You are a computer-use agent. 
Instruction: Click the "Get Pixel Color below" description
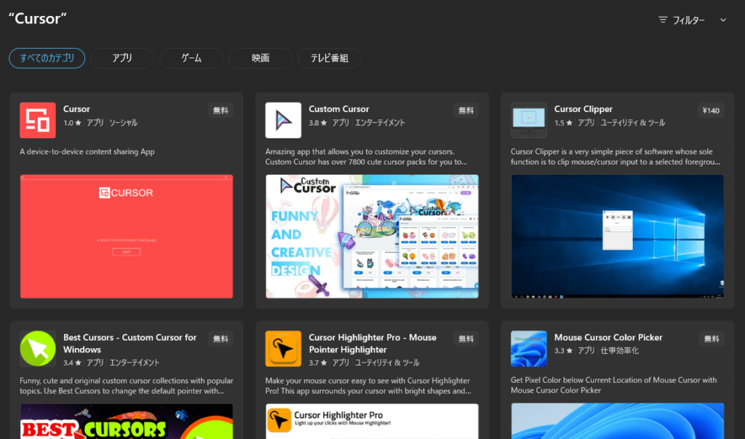point(614,385)
